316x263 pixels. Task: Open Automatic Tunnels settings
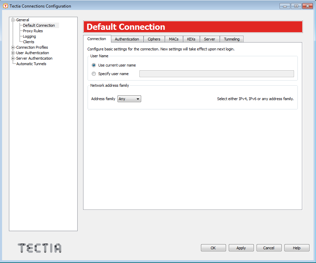point(31,64)
